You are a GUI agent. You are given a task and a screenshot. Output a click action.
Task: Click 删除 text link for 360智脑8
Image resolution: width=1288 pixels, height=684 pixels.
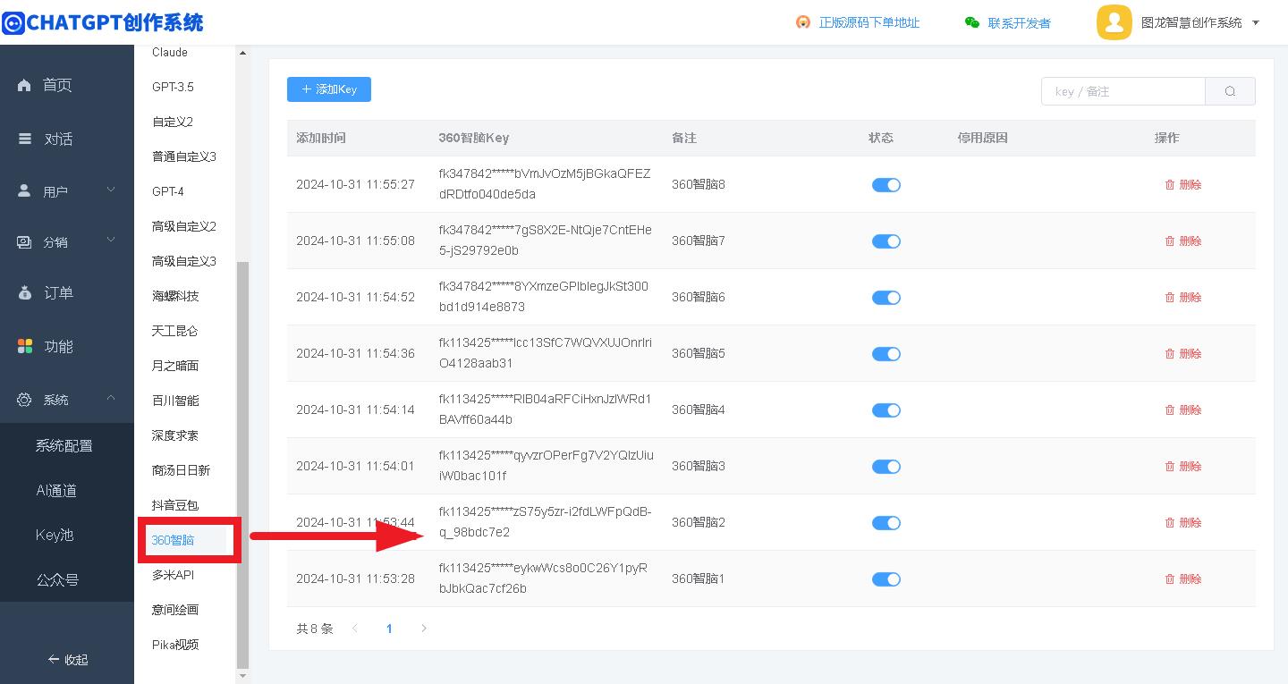1191,185
